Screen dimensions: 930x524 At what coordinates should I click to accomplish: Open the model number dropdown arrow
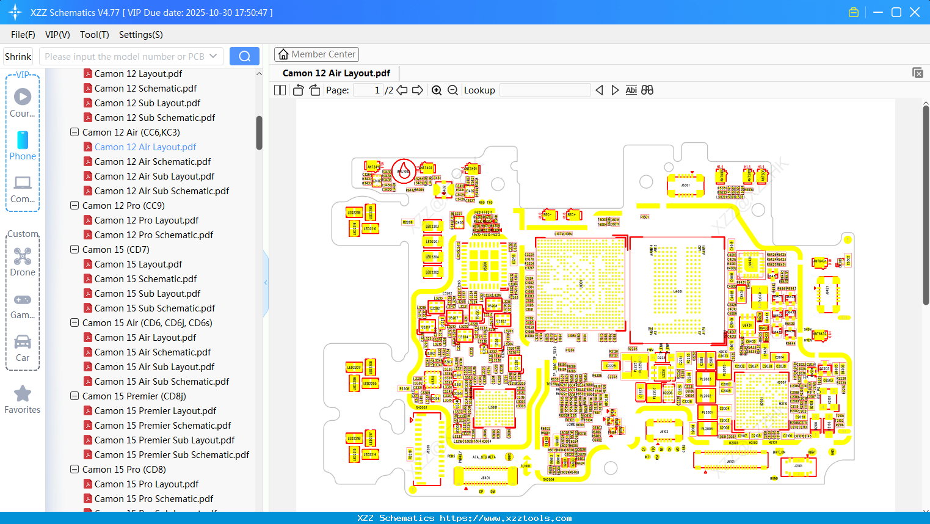[213, 56]
